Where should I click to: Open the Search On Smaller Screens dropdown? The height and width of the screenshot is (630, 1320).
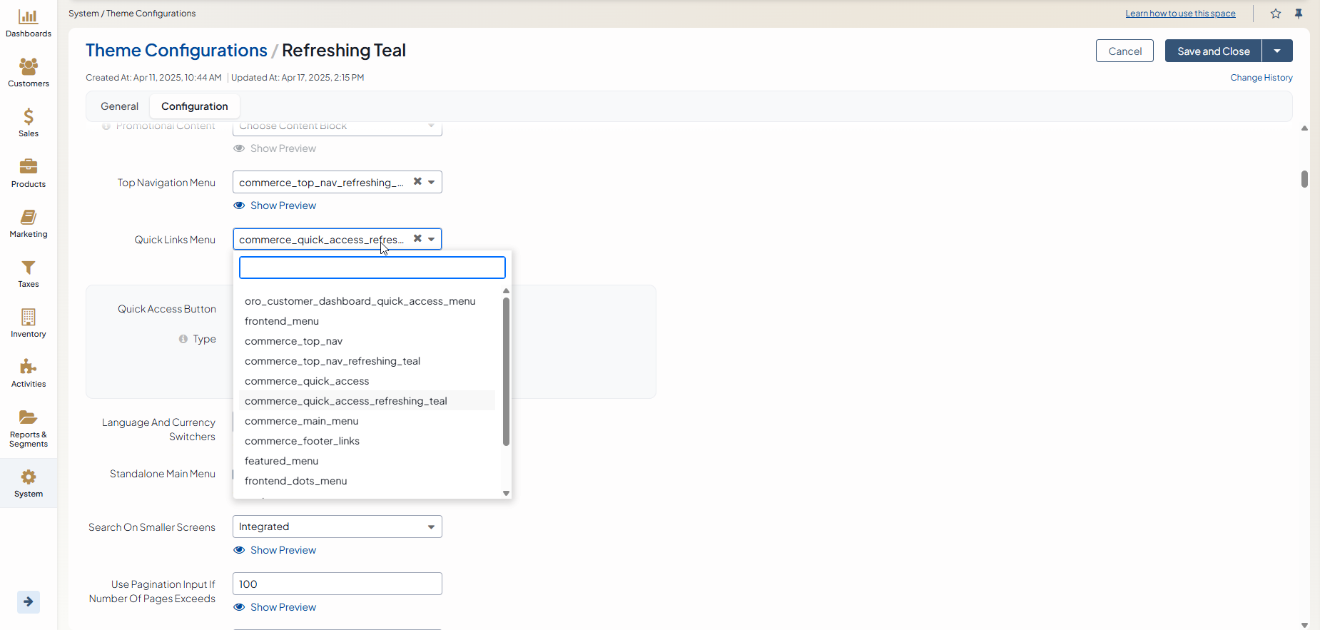[337, 527]
